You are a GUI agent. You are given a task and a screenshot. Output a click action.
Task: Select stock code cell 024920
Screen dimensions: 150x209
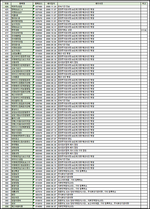[39, 171]
